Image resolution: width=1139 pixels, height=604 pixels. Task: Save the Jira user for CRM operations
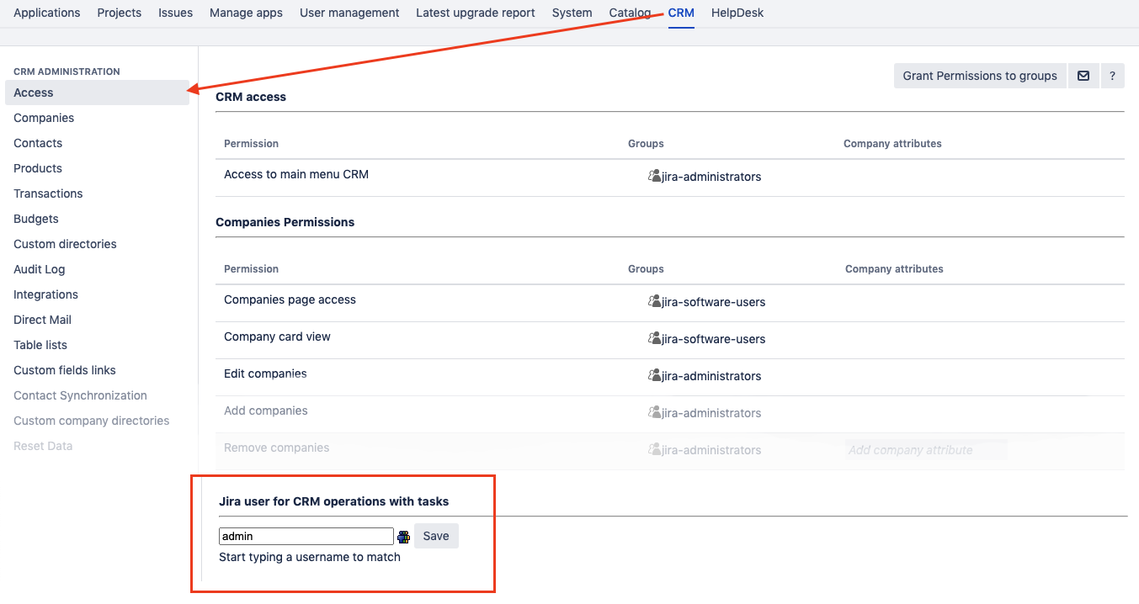436,536
